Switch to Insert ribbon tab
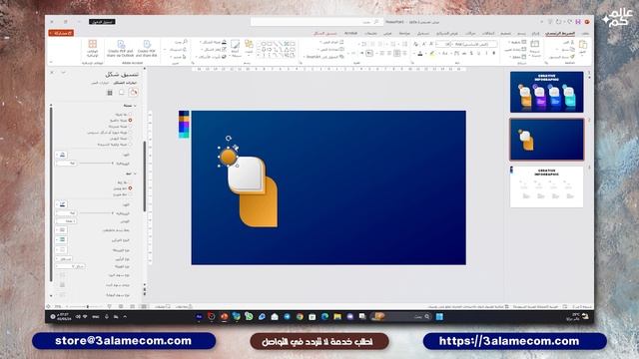The image size is (639, 359). point(535,33)
